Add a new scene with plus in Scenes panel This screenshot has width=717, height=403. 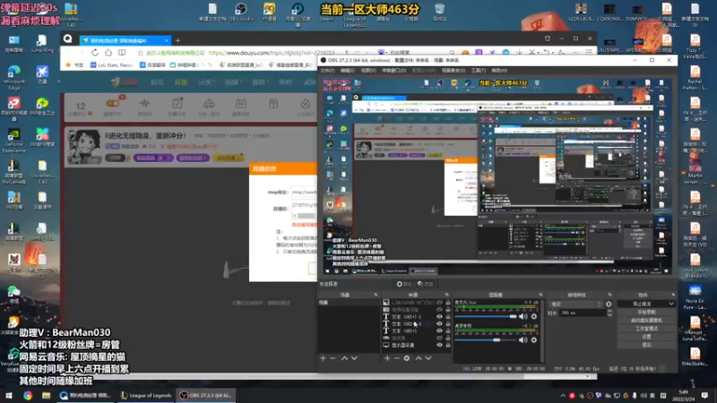tap(324, 358)
